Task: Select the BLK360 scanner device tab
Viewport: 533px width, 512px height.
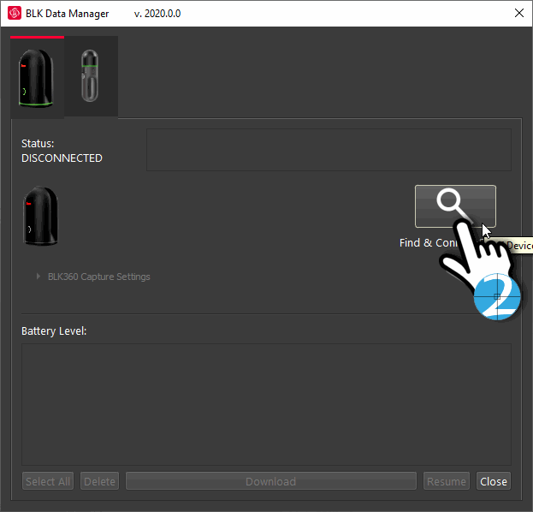Action: [37, 78]
